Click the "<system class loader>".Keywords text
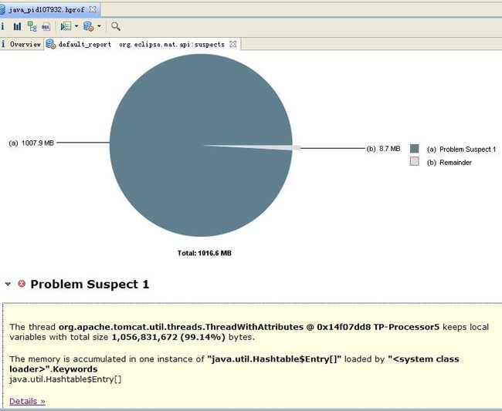The height and width of the screenshot is (411, 502). (234, 364)
